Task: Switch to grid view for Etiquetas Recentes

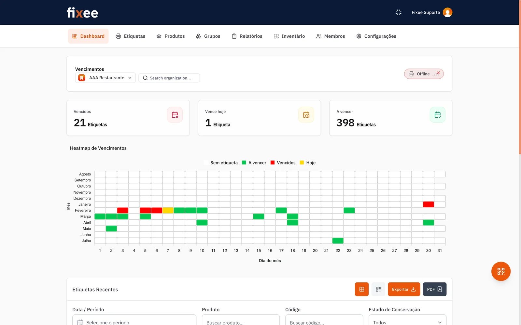Action: point(361,289)
